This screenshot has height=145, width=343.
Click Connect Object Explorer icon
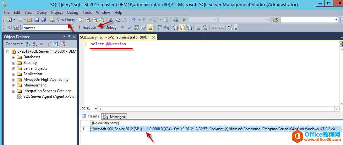(27, 44)
